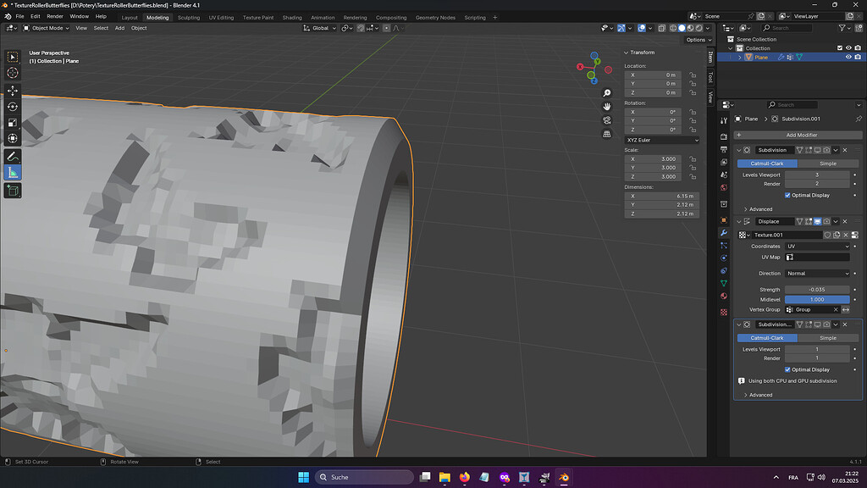Image resolution: width=867 pixels, height=488 pixels.
Task: Adjust the Displace Midlevel slider
Action: [817, 299]
